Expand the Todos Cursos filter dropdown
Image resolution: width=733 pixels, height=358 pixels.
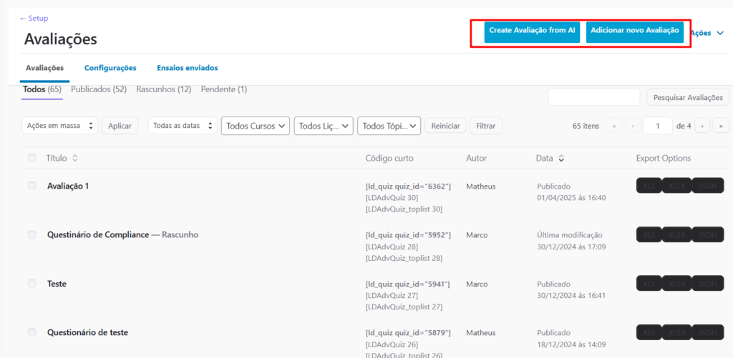pyautogui.click(x=256, y=126)
